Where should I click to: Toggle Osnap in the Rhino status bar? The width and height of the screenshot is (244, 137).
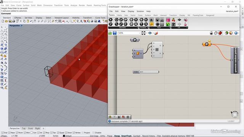pos(117,136)
